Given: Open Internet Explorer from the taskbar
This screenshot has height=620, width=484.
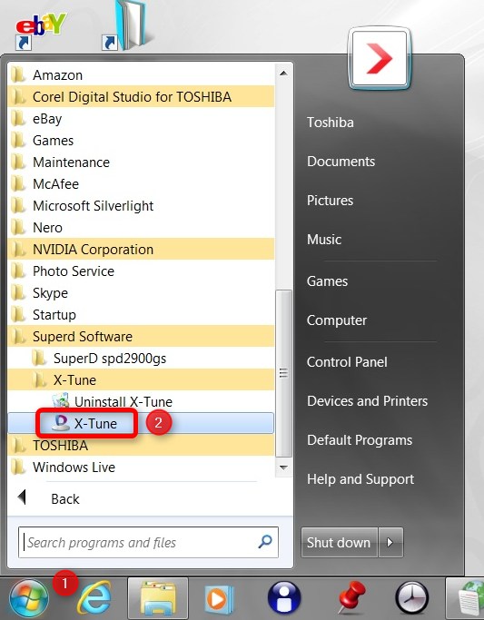Looking at the screenshot, I should click(x=94, y=597).
